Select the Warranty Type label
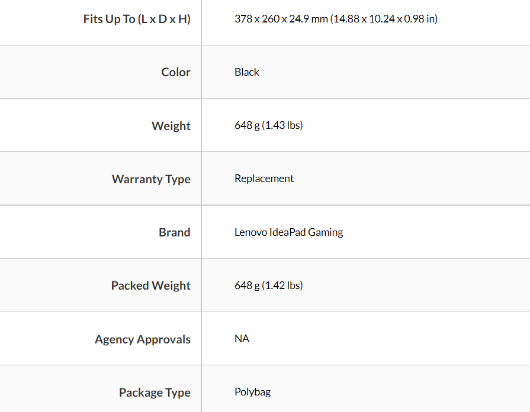This screenshot has height=412, width=530. point(151,179)
